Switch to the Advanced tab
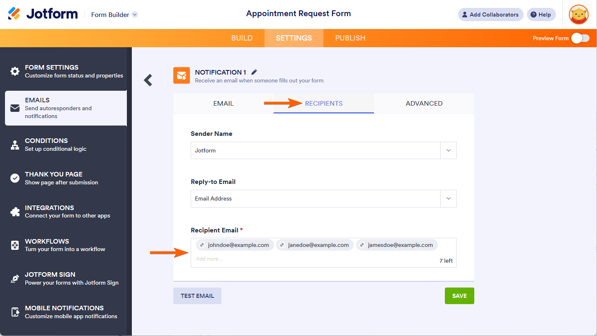 point(424,104)
